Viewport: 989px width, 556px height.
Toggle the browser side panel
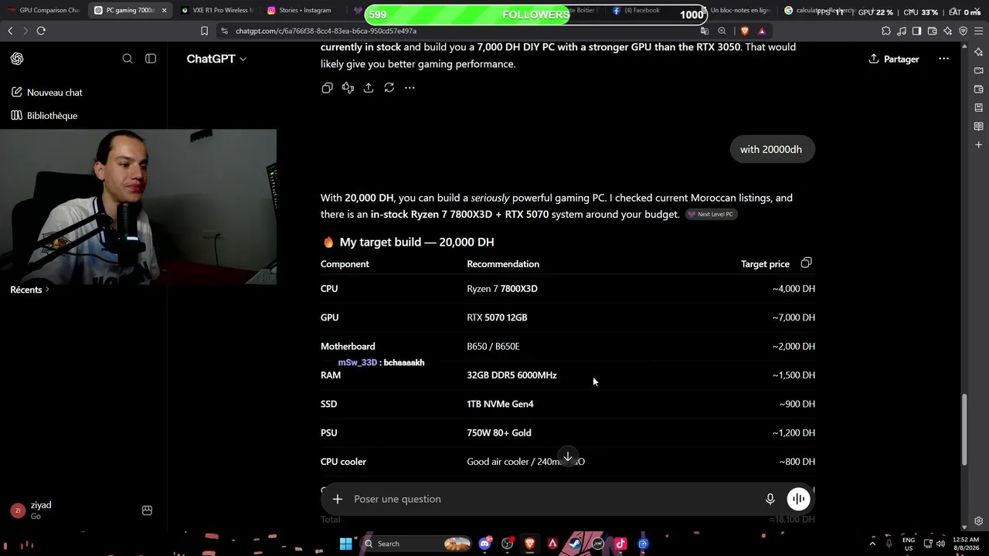pyautogui.click(x=916, y=31)
